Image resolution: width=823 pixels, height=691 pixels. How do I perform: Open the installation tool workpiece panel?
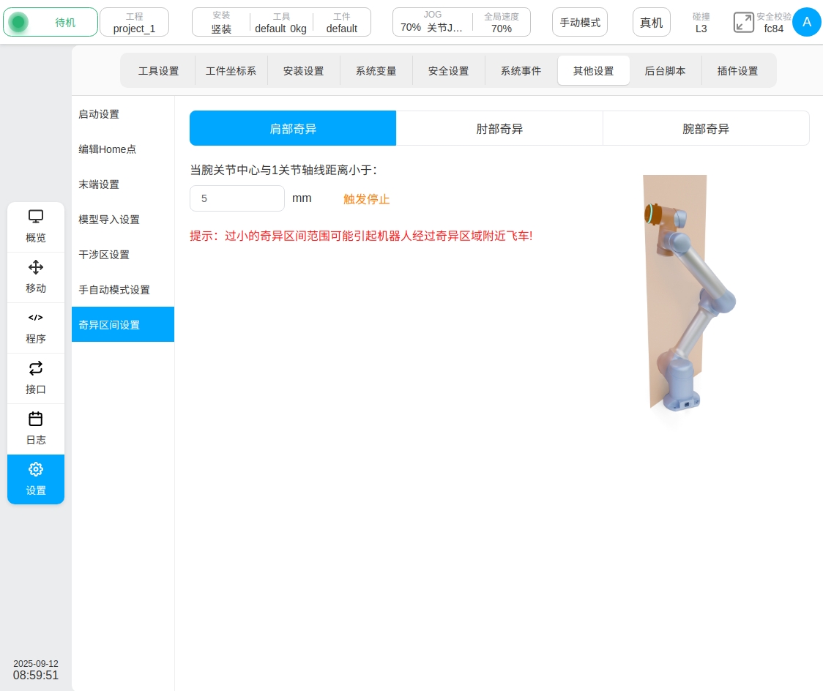point(281,23)
